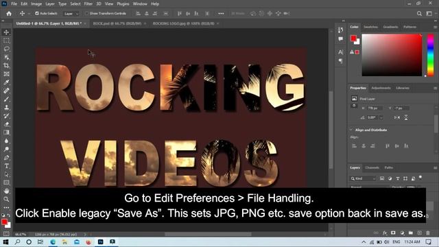Open the History panel icon
This screenshot has width=439, height=247.
tap(340, 30)
